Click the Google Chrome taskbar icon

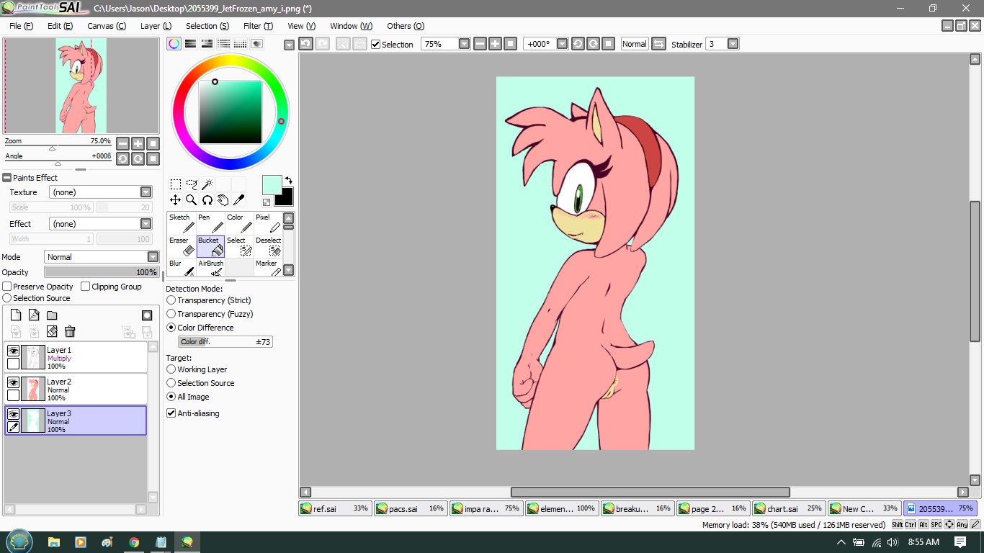[134, 542]
